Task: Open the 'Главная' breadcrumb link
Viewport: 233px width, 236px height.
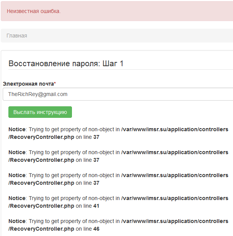Action: 17,36
